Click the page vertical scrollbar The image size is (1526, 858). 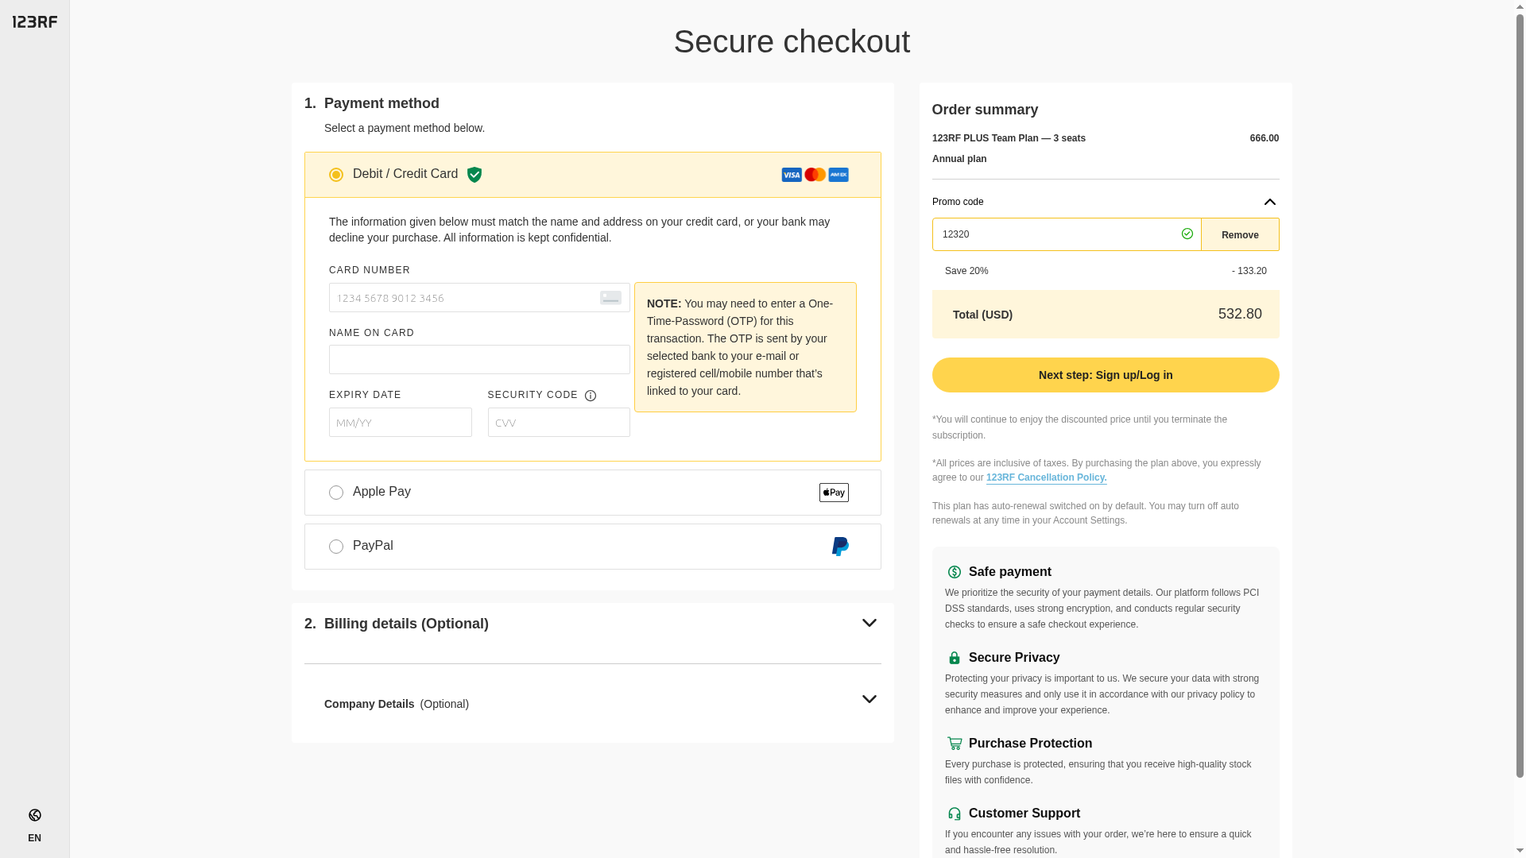pyautogui.click(x=1520, y=397)
